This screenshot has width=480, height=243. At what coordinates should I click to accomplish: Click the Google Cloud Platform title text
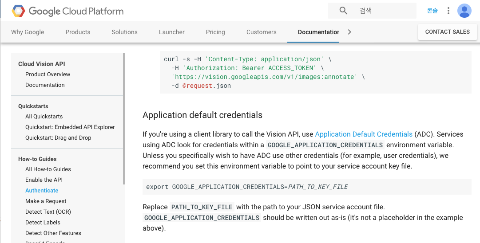coord(76,12)
